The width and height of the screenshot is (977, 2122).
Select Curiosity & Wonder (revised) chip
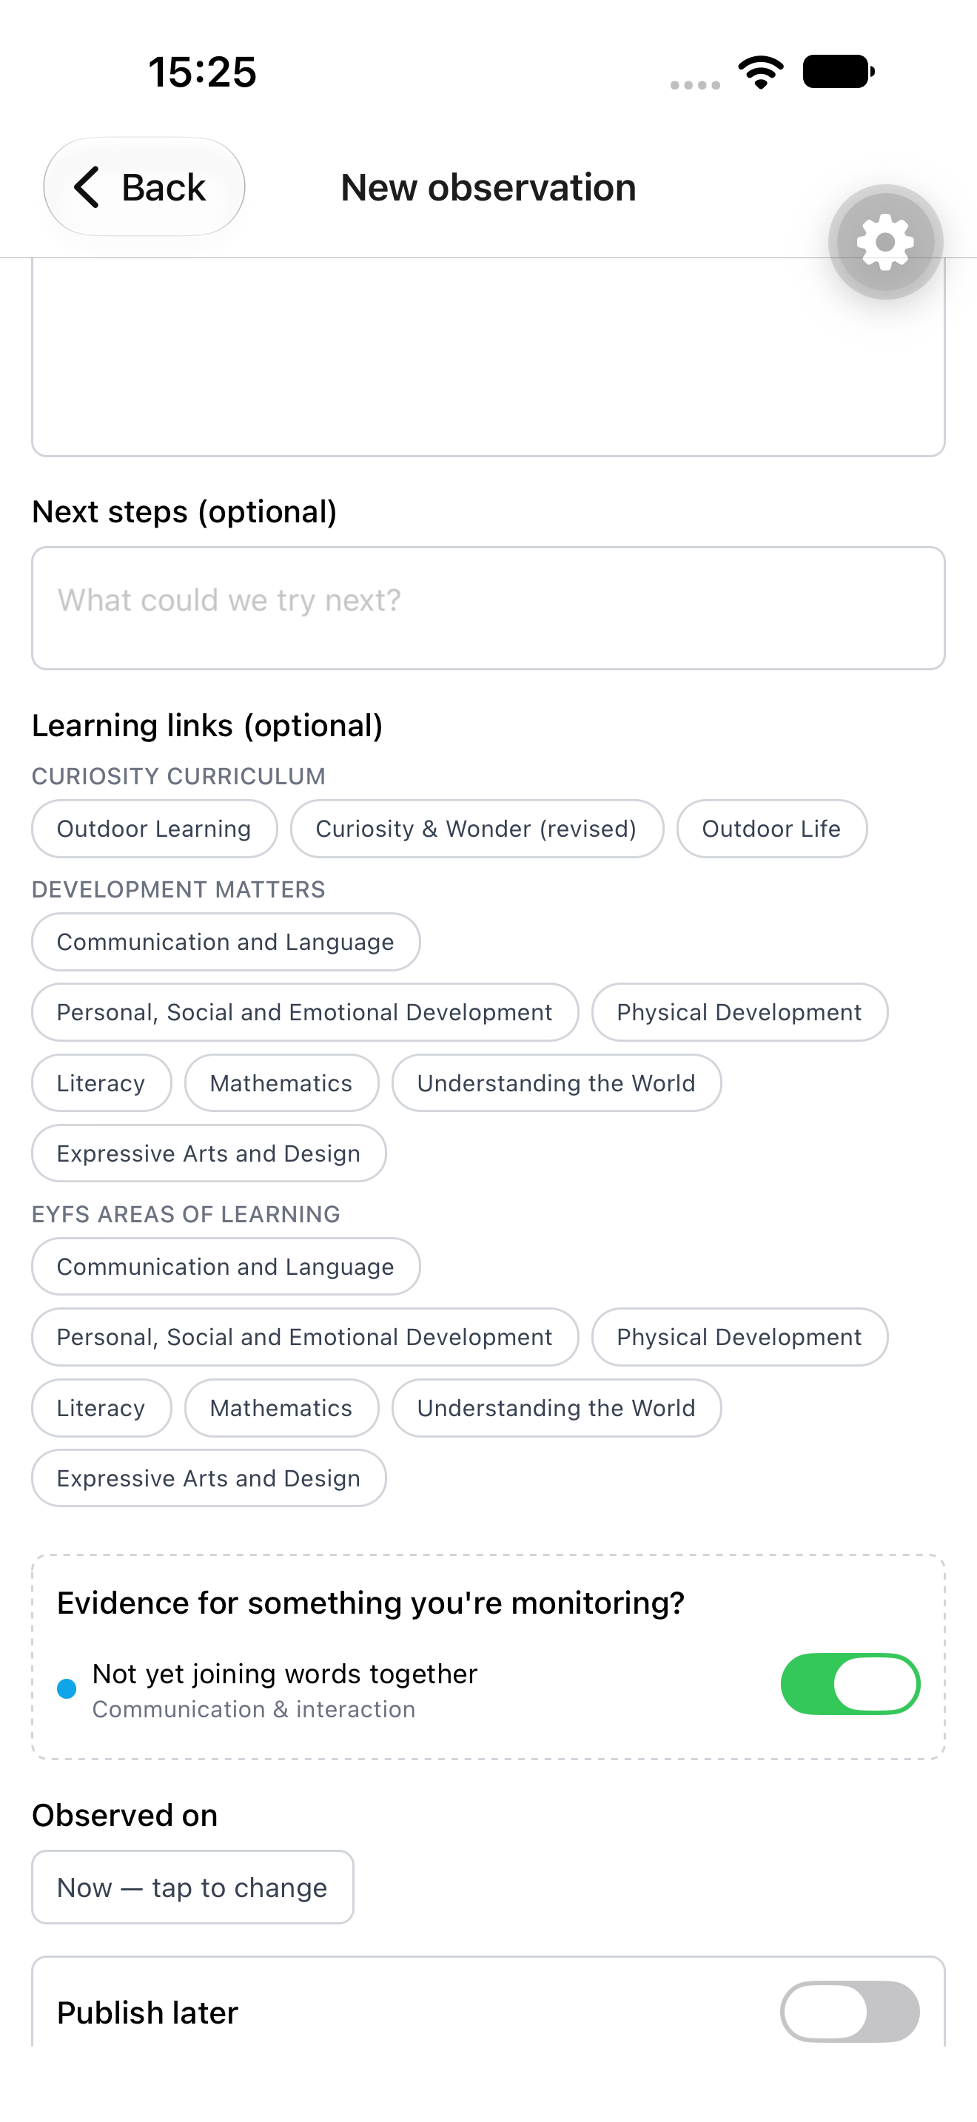[476, 829]
